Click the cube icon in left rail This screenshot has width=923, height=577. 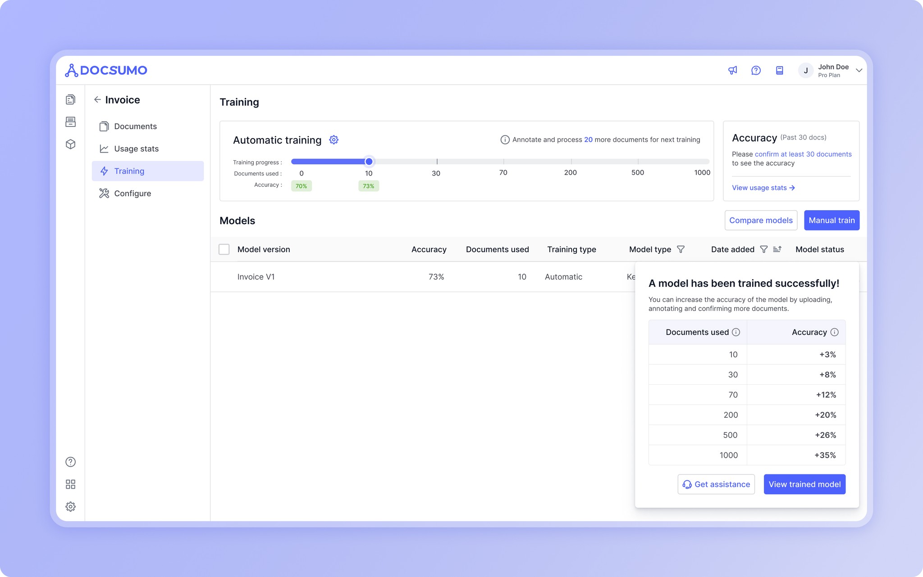point(70,144)
